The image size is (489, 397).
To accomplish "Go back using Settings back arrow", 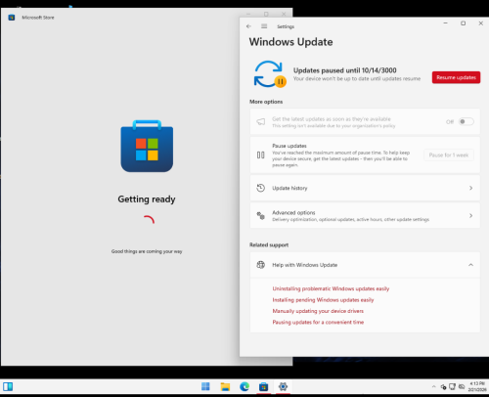I will [x=248, y=26].
